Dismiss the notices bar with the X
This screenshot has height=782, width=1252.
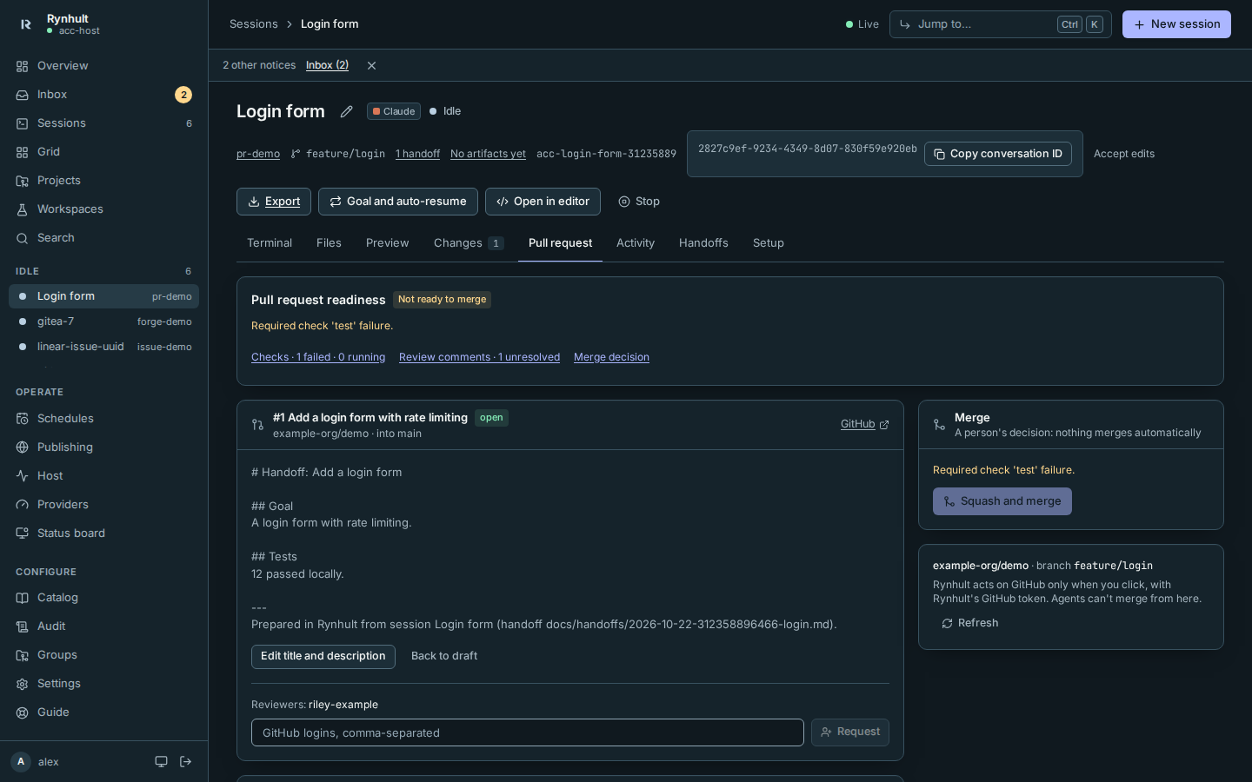tap(371, 66)
